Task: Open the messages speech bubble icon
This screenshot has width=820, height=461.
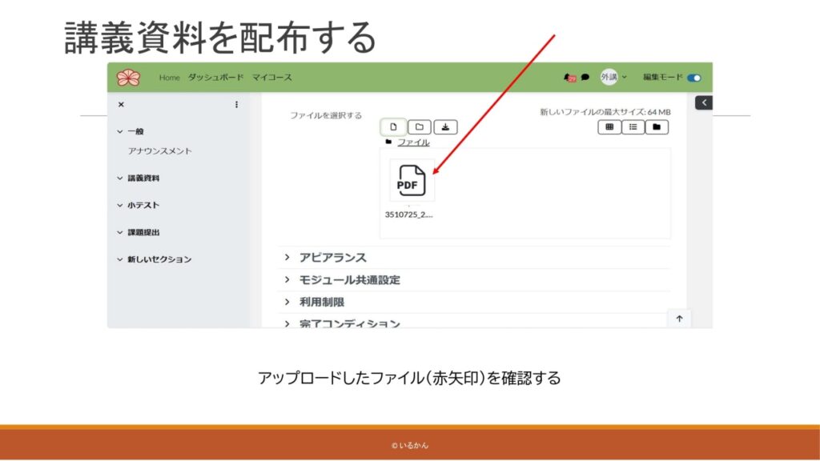Action: tap(585, 78)
